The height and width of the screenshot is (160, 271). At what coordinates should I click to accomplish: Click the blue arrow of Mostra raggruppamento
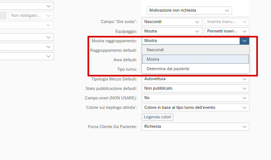(x=244, y=41)
